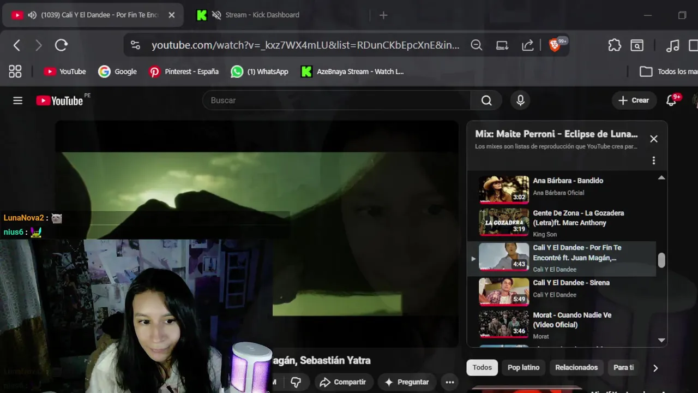Click the address bar URL
Image resolution: width=698 pixels, height=393 pixels.
[305, 45]
